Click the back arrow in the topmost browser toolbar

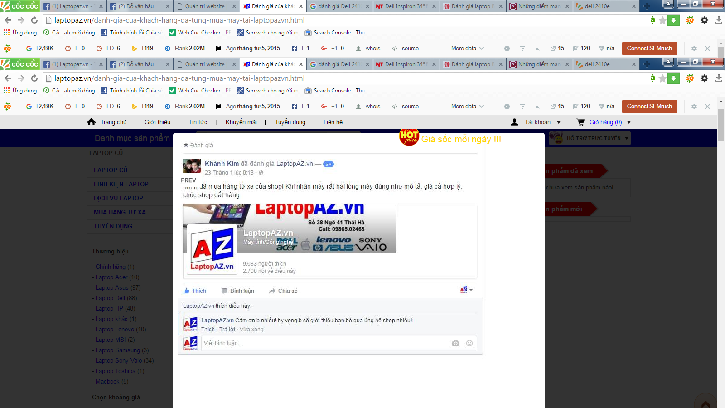[x=8, y=20]
